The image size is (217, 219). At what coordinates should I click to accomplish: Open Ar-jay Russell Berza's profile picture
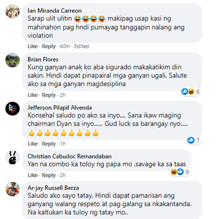pos(12,189)
